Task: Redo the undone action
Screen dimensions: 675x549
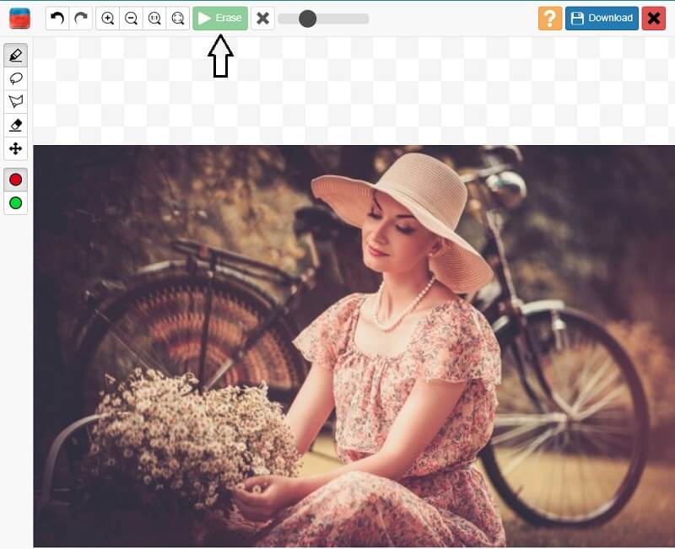Action: [78, 17]
